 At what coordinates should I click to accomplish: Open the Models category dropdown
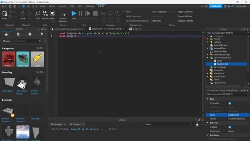pyautogui.click(x=9, y=41)
